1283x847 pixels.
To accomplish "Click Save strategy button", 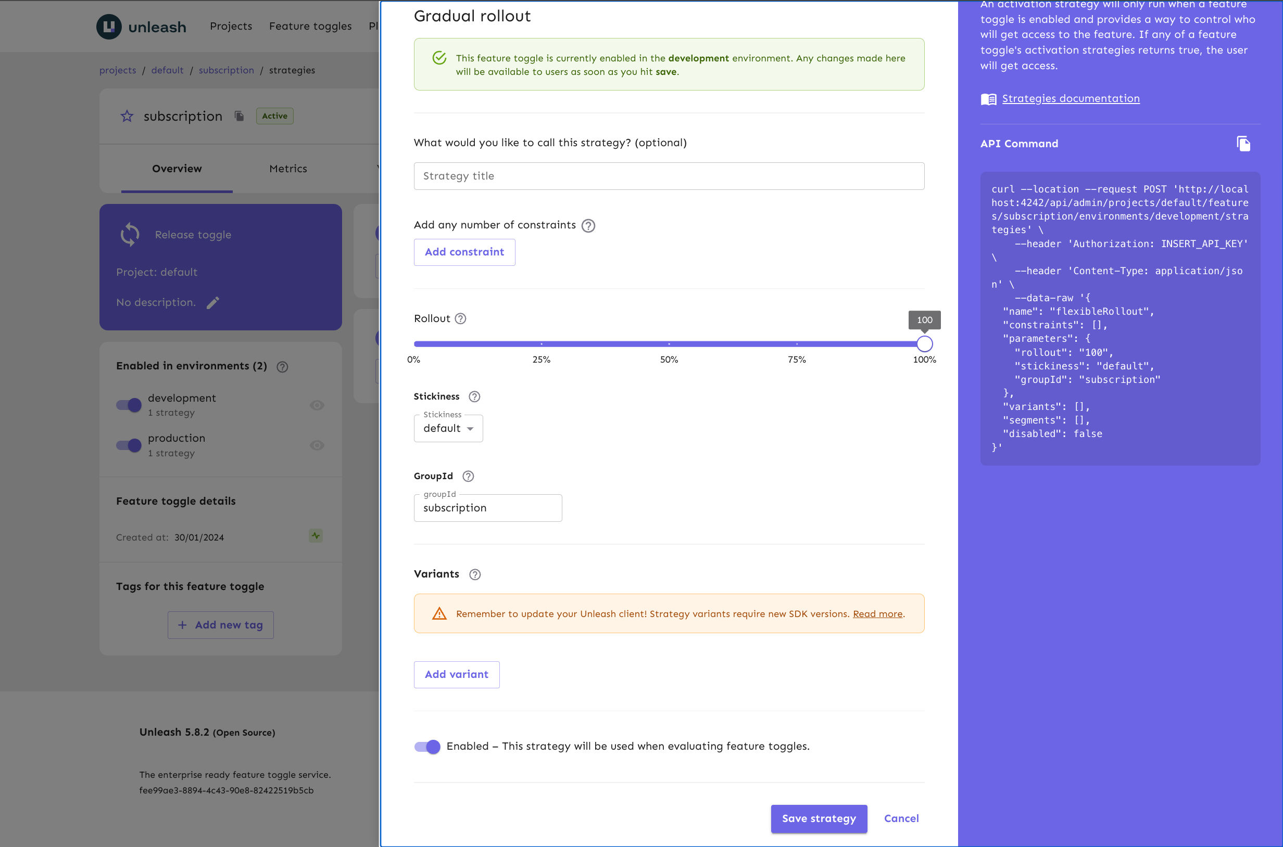I will 817,818.
